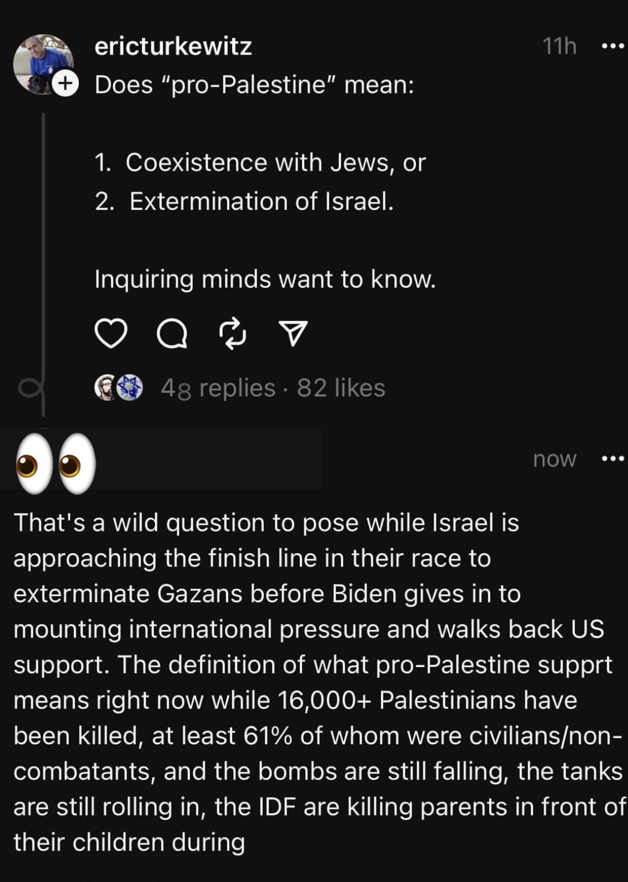Screen dimensions: 628x882
Task: Open reply via comment bubble icon
Action: click(172, 334)
